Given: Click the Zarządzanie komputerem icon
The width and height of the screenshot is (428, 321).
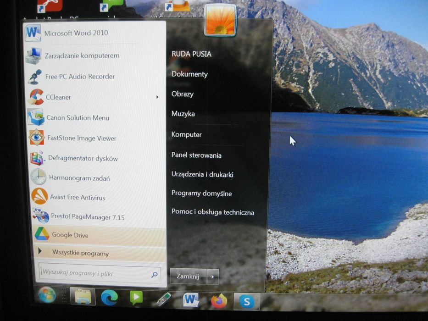Looking at the screenshot, I should [34, 55].
